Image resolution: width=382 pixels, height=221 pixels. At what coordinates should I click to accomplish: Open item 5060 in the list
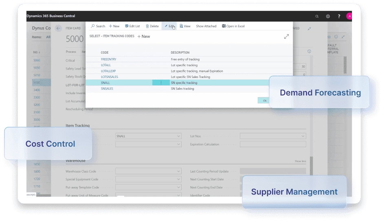tap(37, 60)
